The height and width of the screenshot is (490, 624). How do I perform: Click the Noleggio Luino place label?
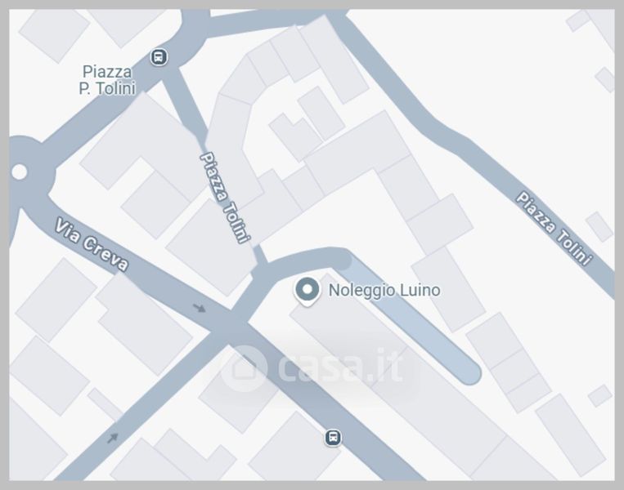(x=384, y=290)
